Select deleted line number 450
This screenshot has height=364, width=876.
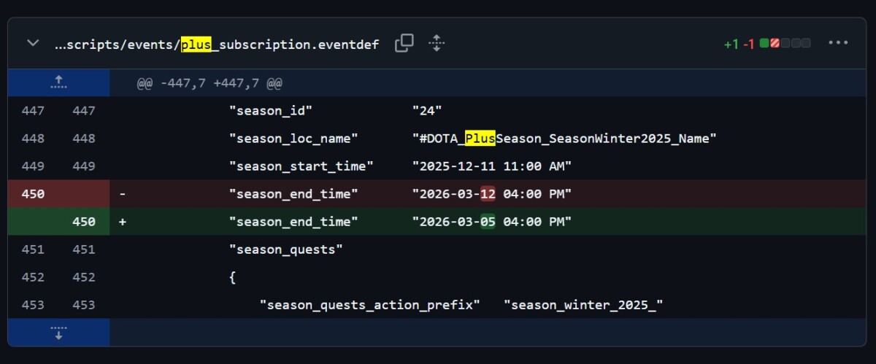pyautogui.click(x=33, y=194)
